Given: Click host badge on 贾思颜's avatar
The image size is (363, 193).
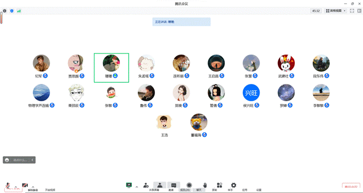Looking at the screenshot, I should 76,71.
